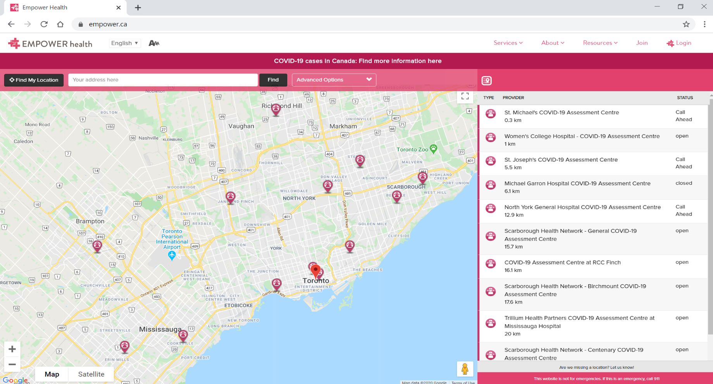Select COVID-19 Assessment Centre at RCC Finch

click(594, 266)
